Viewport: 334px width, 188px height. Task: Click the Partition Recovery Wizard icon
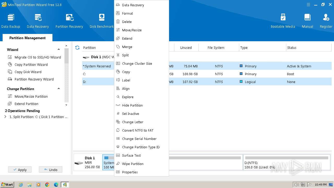tap(10, 79)
